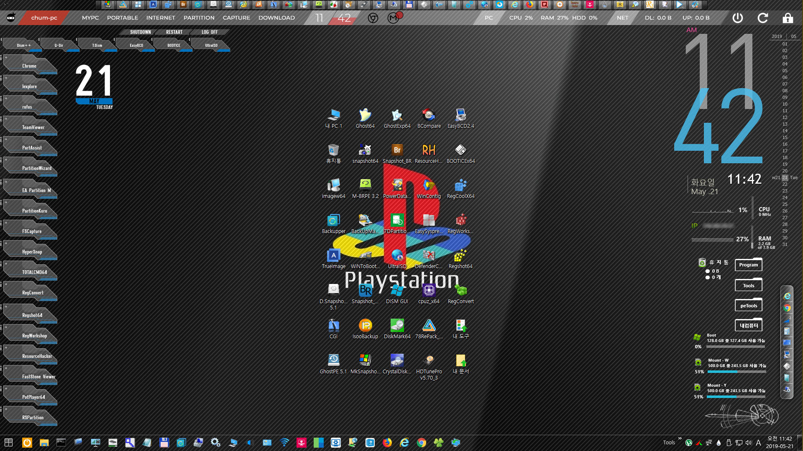Open the PARTITION menu
Image resolution: width=803 pixels, height=451 pixels.
point(199,18)
